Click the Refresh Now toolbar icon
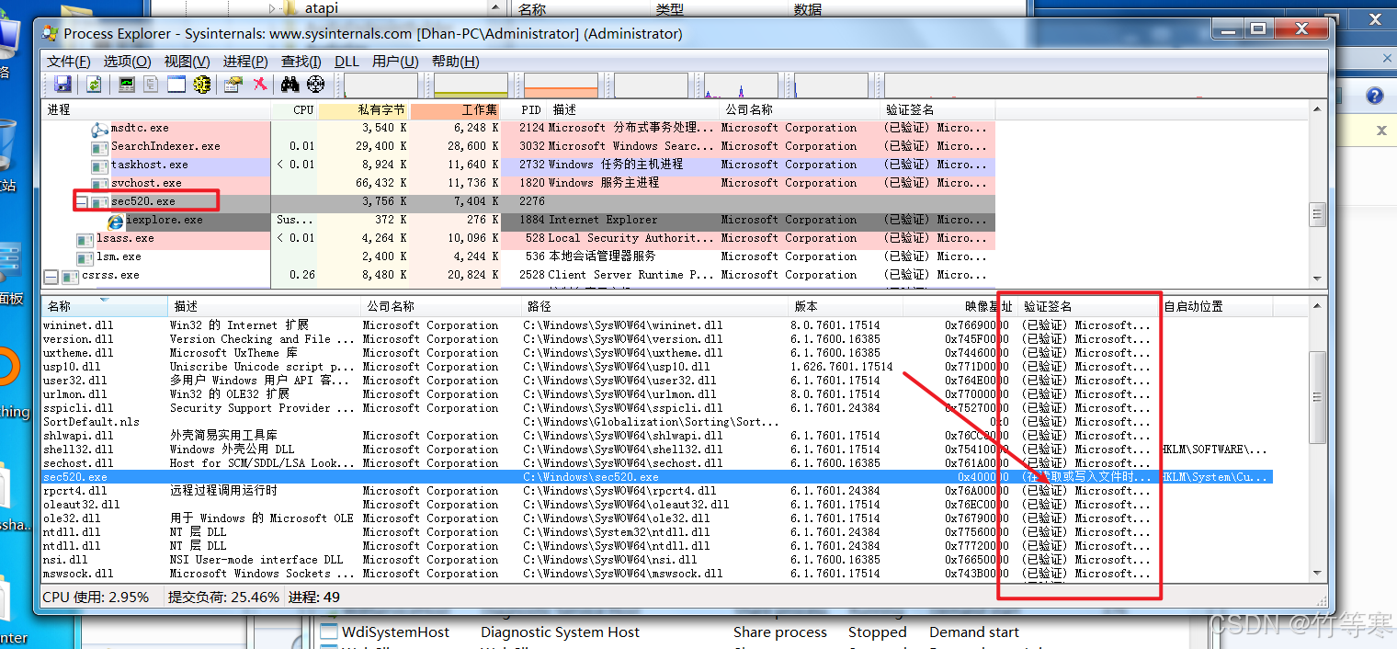Screen dimensions: 1397x649 [94, 85]
